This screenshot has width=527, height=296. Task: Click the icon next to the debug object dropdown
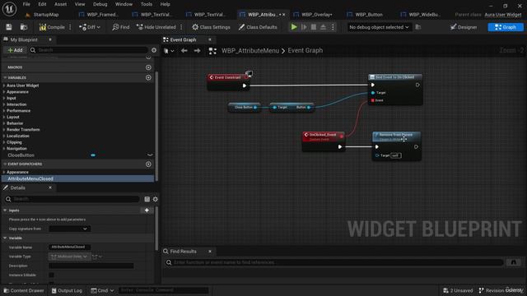pos(418,27)
